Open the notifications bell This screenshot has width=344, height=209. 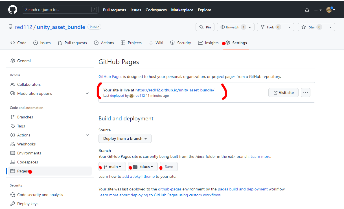(307, 10)
